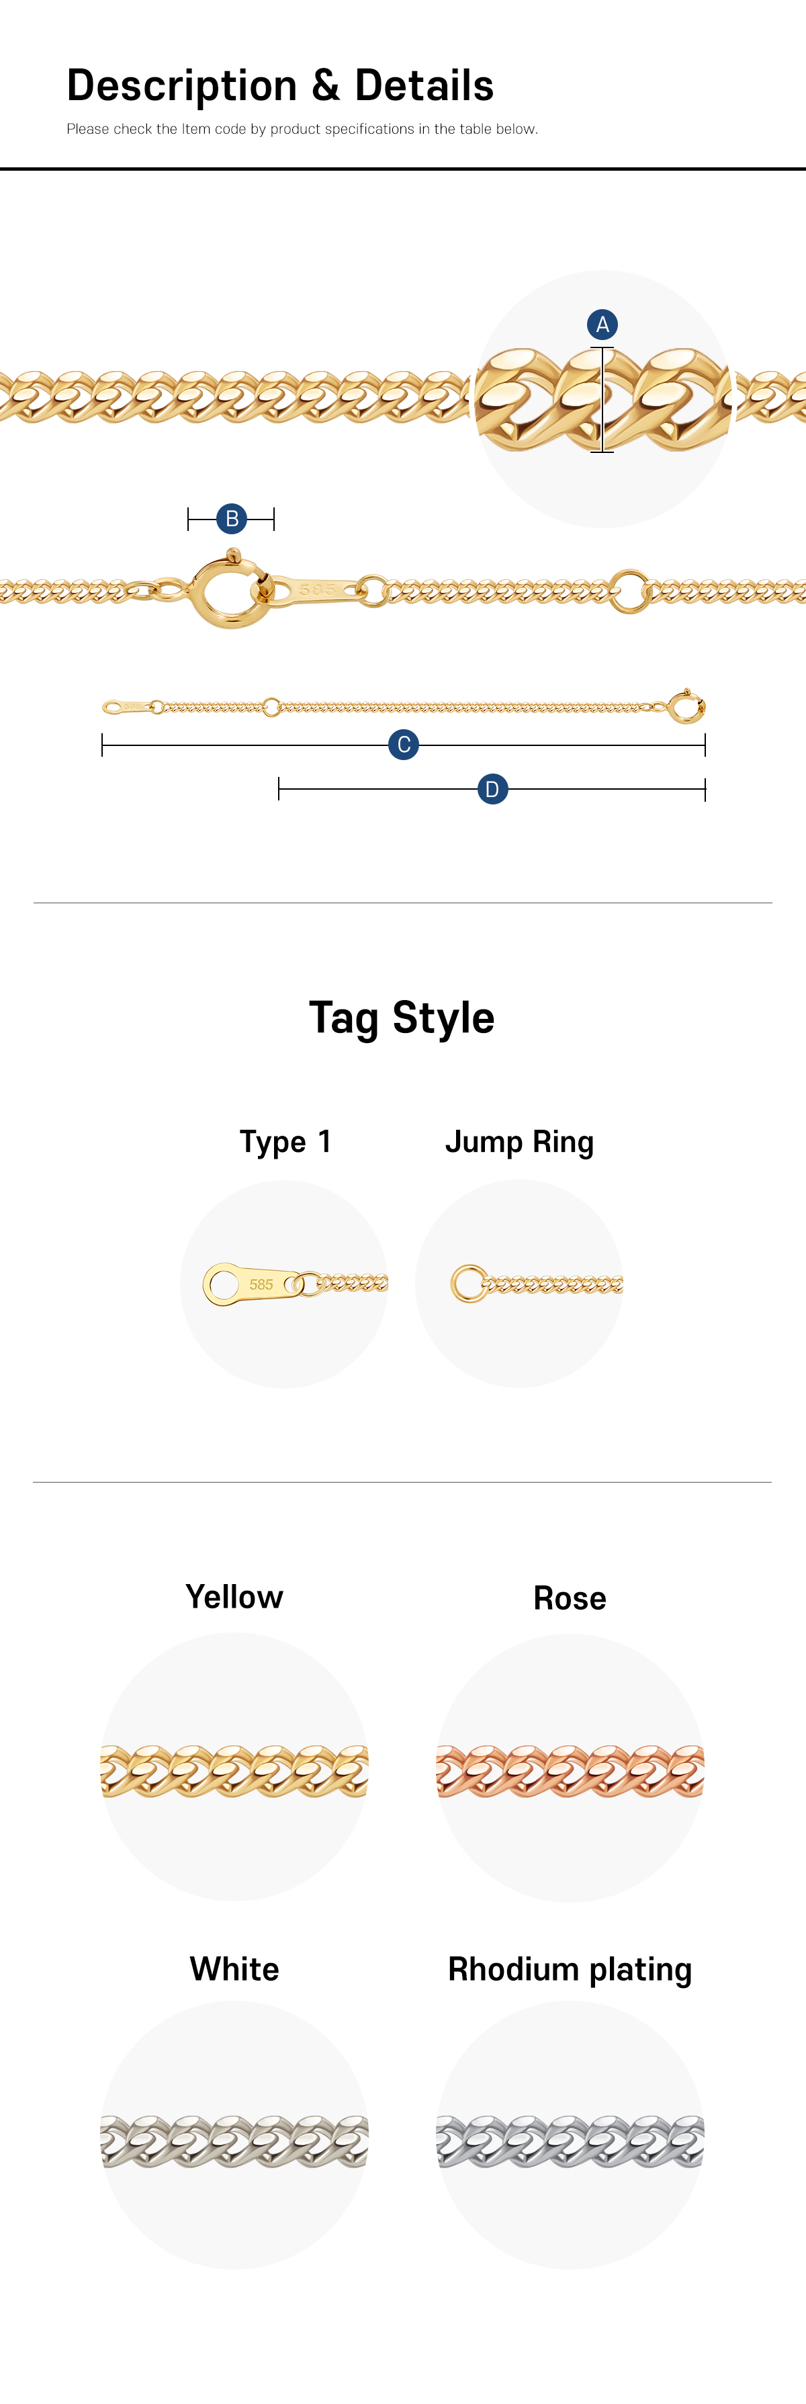Click the Jump Ring label
The height and width of the screenshot is (2404, 806).
[520, 1143]
